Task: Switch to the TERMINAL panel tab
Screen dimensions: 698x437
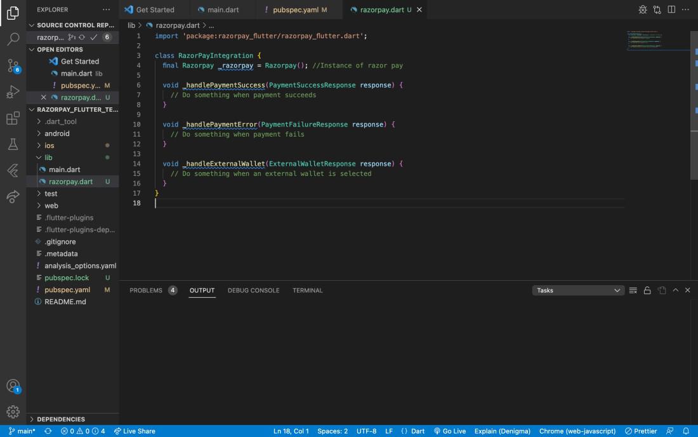Action: 307,290
